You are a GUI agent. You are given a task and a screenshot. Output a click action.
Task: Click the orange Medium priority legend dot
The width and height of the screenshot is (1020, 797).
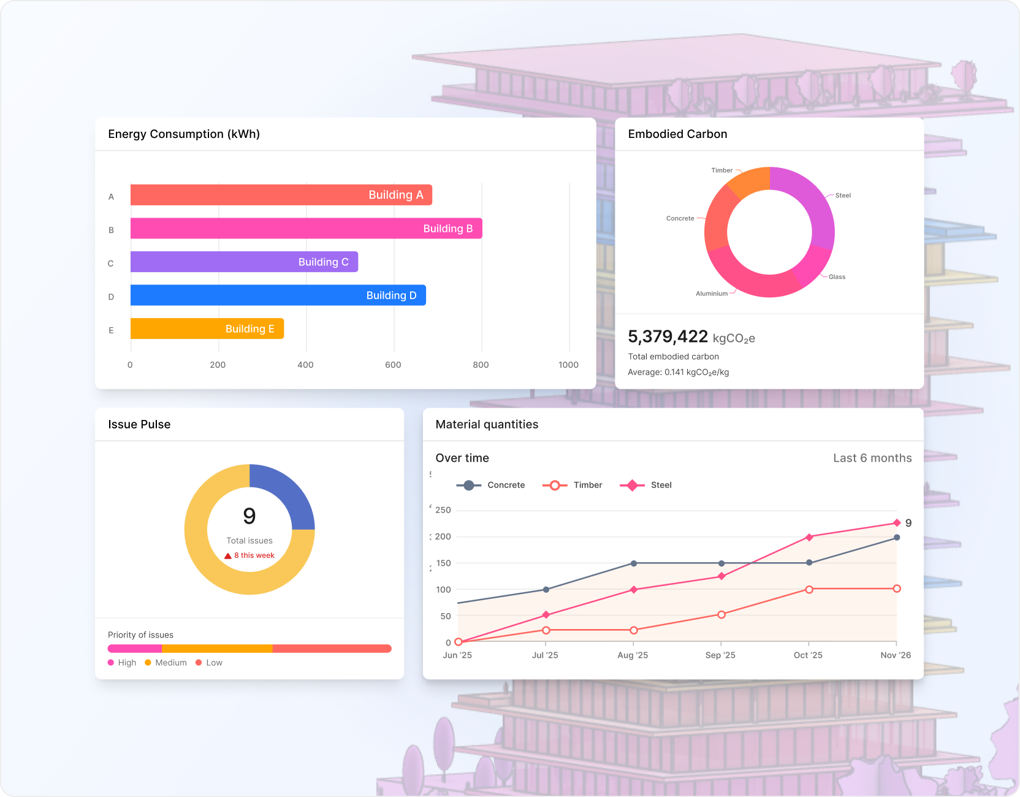tap(148, 663)
